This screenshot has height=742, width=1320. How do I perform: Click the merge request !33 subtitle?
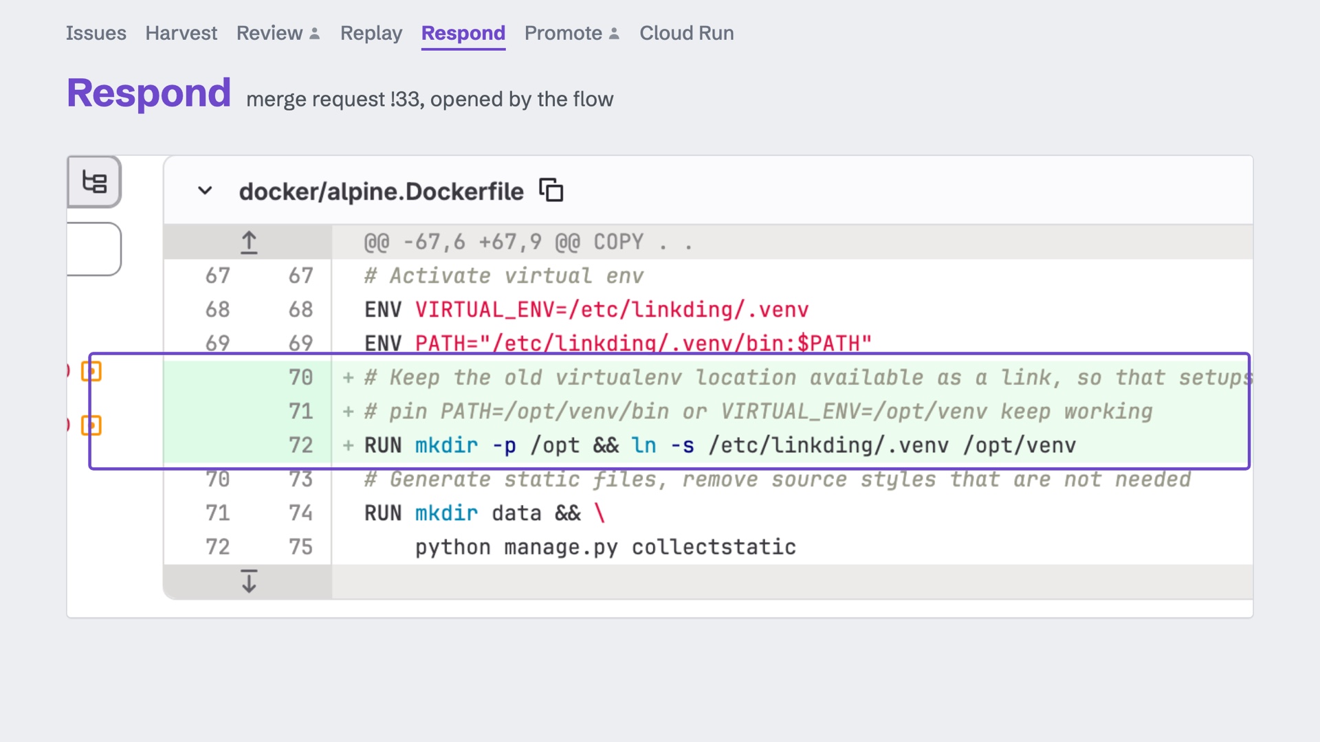click(430, 100)
